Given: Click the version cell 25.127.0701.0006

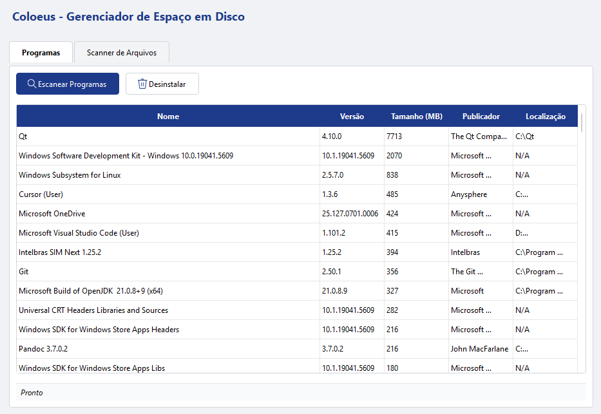Looking at the screenshot, I should 352,214.
